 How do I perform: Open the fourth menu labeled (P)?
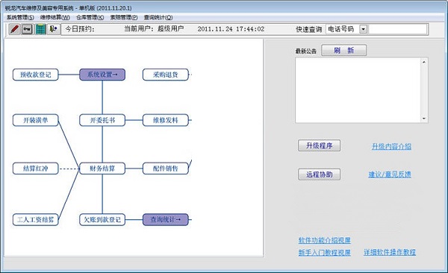[x=124, y=17]
